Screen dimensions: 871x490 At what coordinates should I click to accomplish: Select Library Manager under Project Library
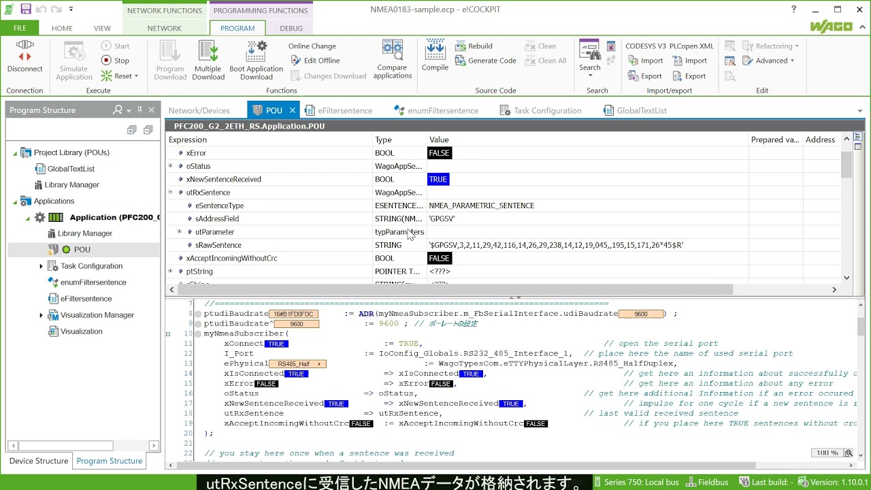[x=71, y=185]
